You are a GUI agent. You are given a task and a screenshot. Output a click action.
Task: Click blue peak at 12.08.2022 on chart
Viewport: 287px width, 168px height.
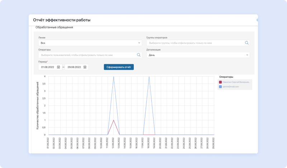114,77
